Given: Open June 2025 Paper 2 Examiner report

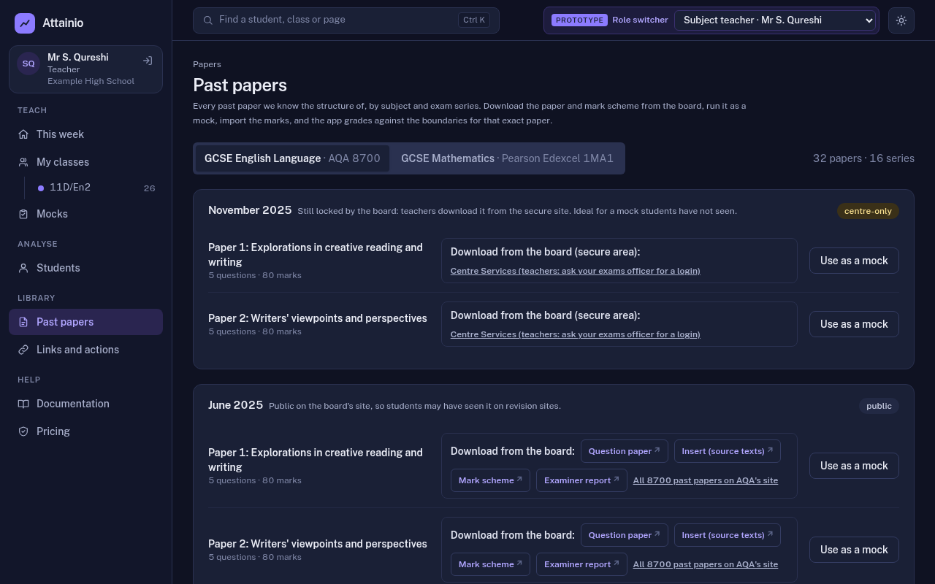Looking at the screenshot, I should click(581, 564).
